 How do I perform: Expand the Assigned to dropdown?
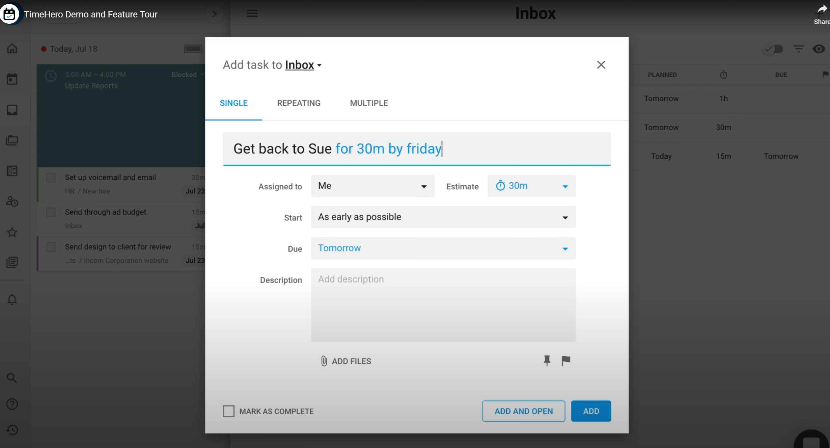(372, 186)
